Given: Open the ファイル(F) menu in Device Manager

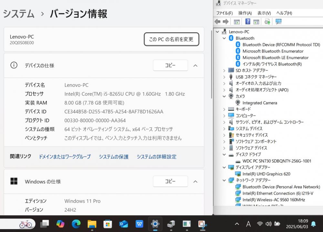Looking at the screenshot, I should [224, 13].
